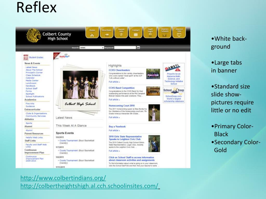Image resolution: width=266 pixels, height=199 pixels.
Task: Open the Class Schedule link
Action: (x=33, y=75)
